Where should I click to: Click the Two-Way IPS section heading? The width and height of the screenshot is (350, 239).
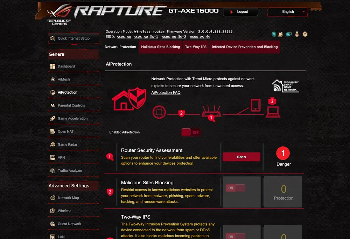(x=136, y=217)
